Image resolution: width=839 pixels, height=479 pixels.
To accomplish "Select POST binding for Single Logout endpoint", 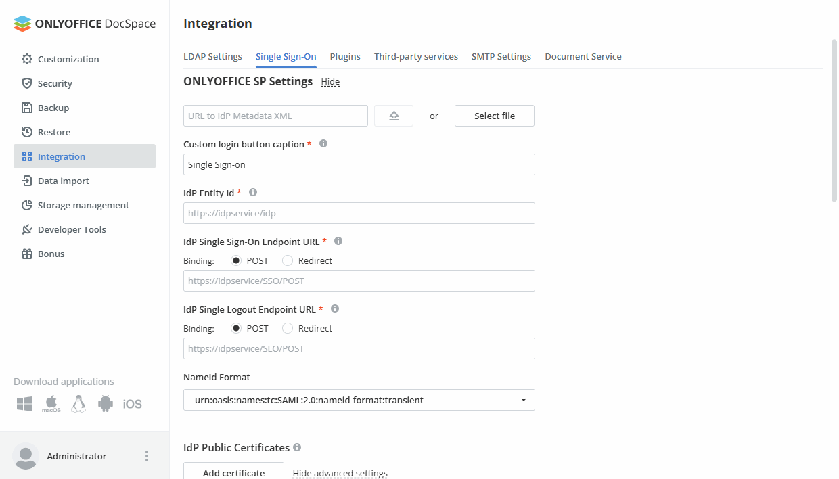I will point(235,328).
